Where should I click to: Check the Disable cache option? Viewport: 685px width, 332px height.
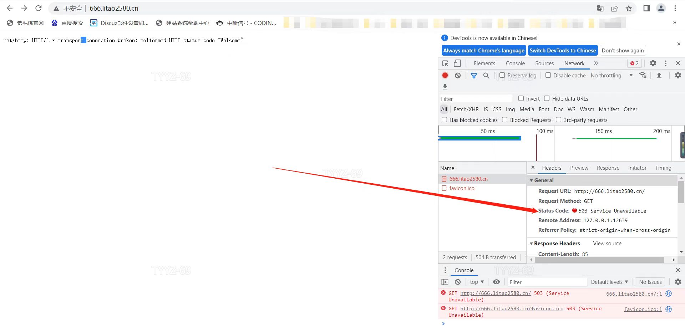tap(548, 76)
